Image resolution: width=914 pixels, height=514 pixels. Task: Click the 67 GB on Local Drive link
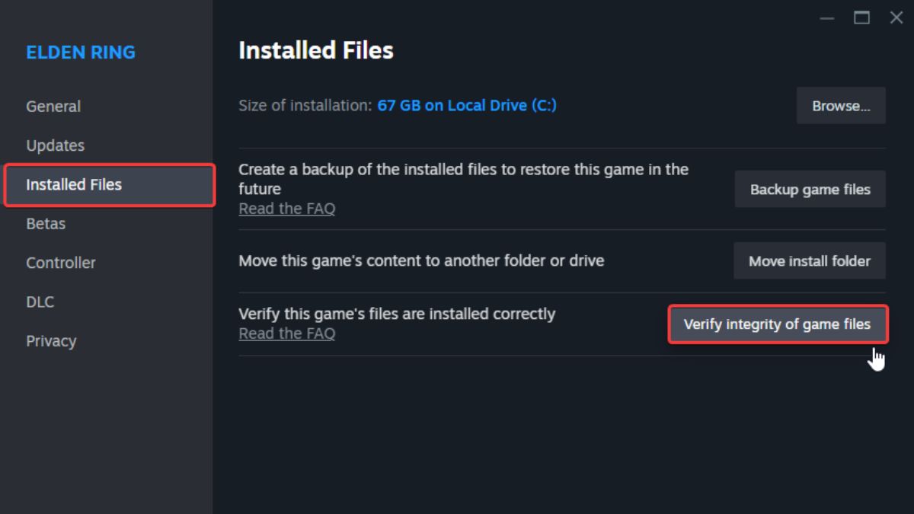coord(466,105)
